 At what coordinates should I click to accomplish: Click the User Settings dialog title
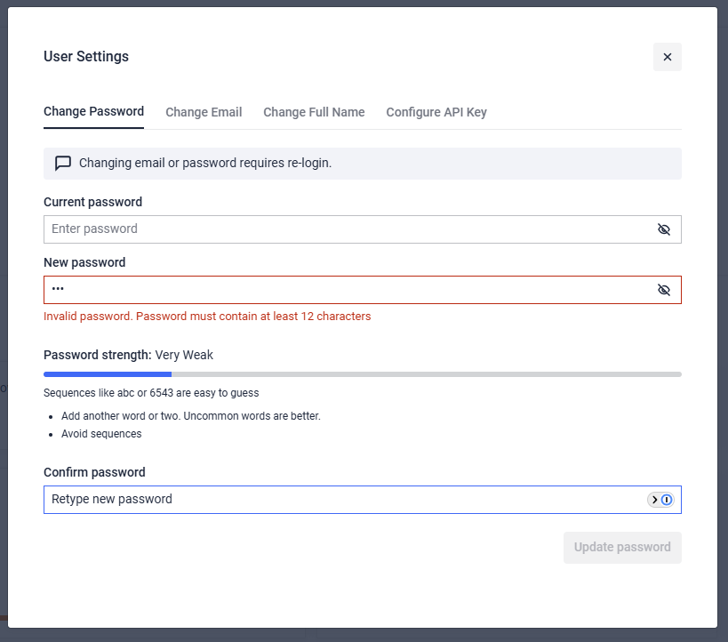point(86,57)
